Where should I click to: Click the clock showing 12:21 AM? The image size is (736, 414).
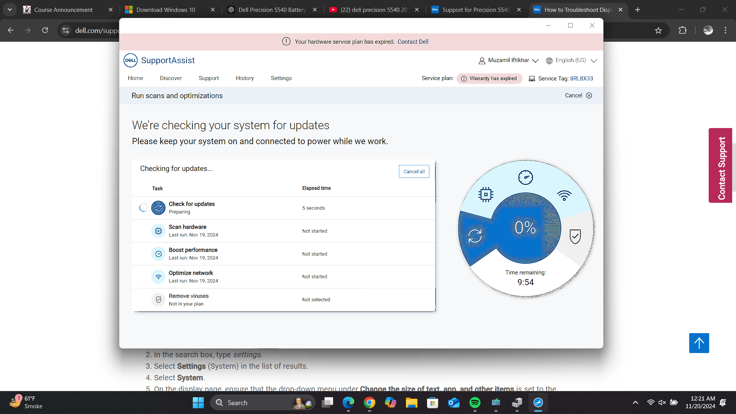click(700, 402)
